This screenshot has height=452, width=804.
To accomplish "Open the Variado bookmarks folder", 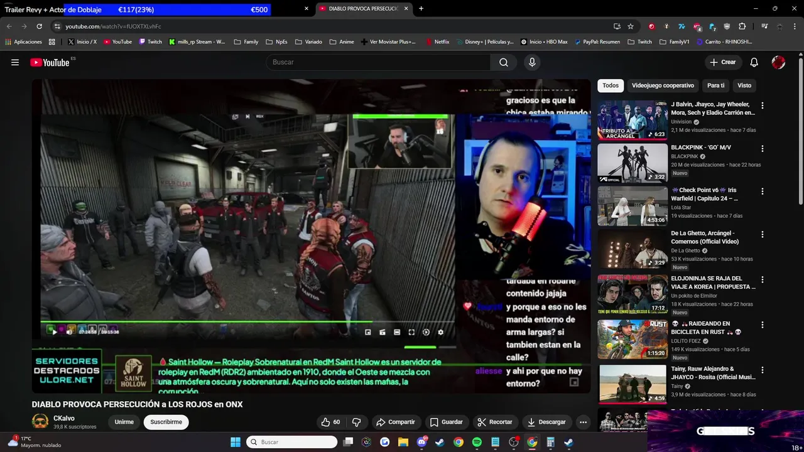I will tap(308, 42).
